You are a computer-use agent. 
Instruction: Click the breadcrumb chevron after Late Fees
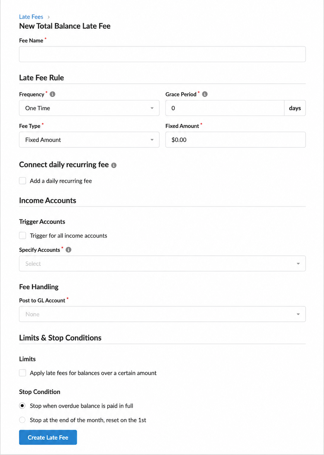tap(49, 17)
